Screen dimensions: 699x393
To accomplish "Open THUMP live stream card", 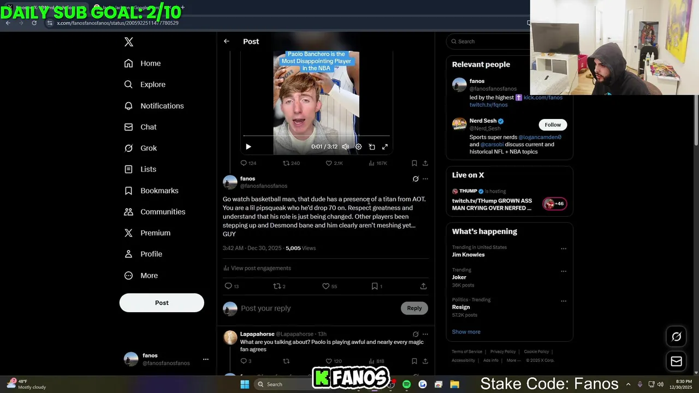I will (x=510, y=201).
